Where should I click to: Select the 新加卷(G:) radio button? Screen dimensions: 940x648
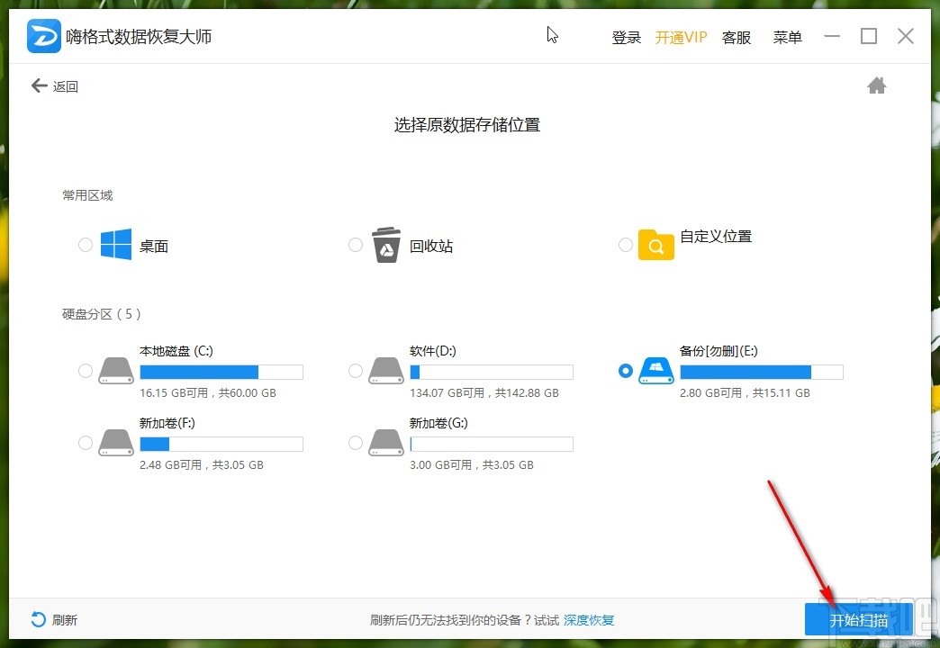pyautogui.click(x=356, y=443)
